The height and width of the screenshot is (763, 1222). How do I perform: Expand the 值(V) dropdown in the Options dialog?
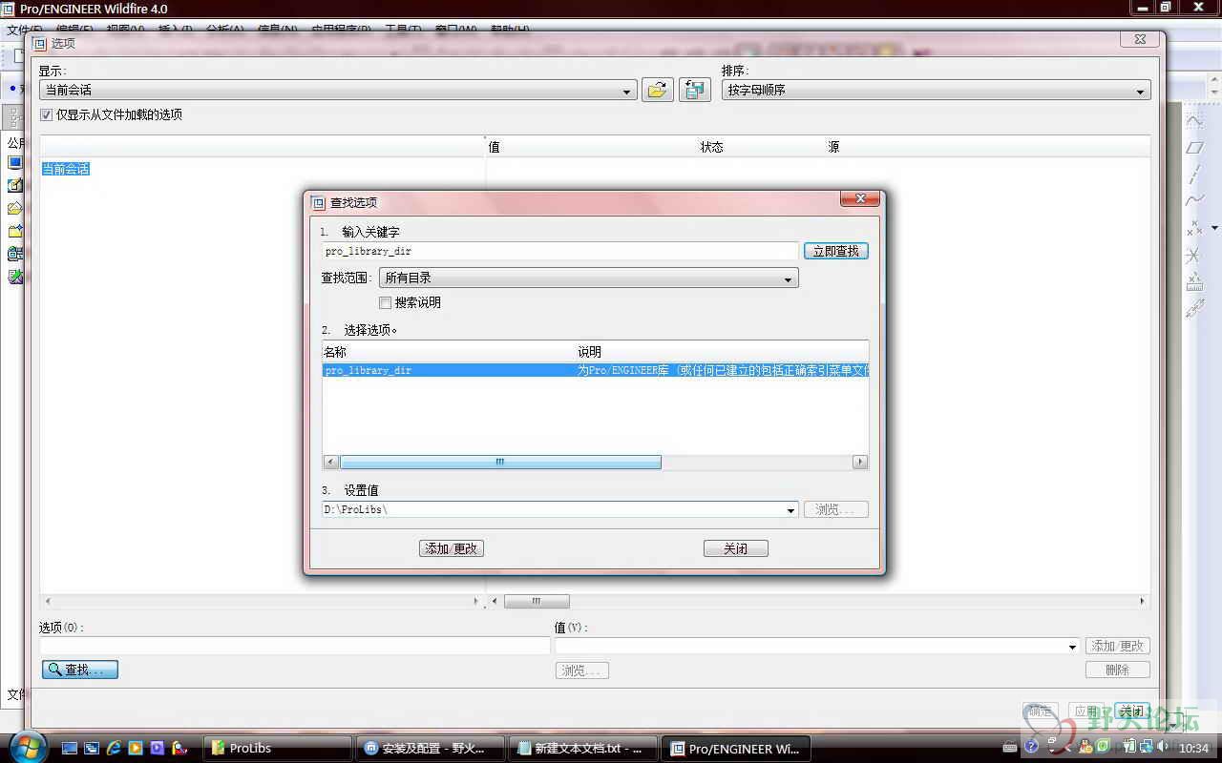[1073, 647]
